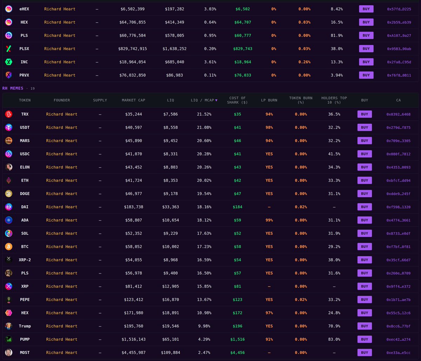421x361 pixels.
Task: Open contract address 0x57fd…D225
Action: pyautogui.click(x=399, y=9)
